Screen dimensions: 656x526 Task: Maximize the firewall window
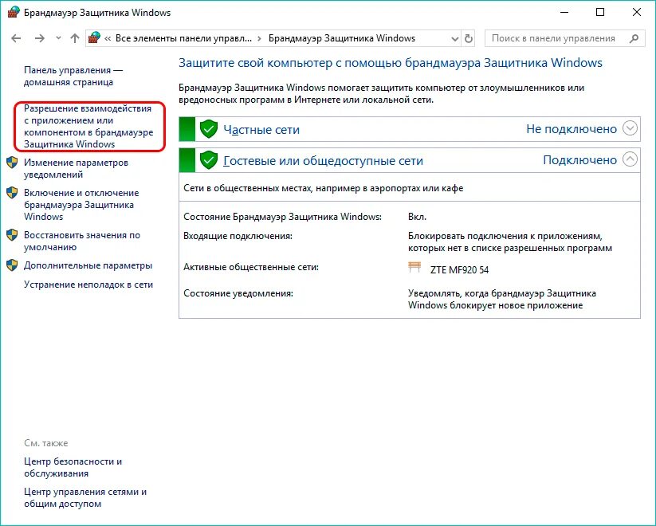600,13
